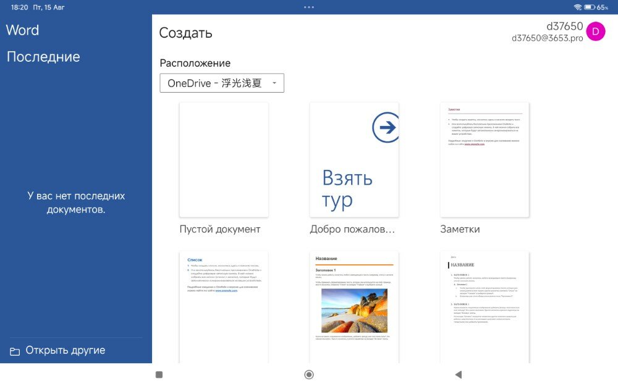Tap the Пустой документ label
The image size is (618, 386).
click(220, 229)
